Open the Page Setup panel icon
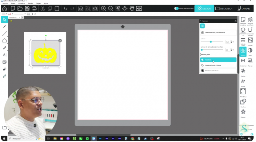The image size is (256, 142). 243,20
